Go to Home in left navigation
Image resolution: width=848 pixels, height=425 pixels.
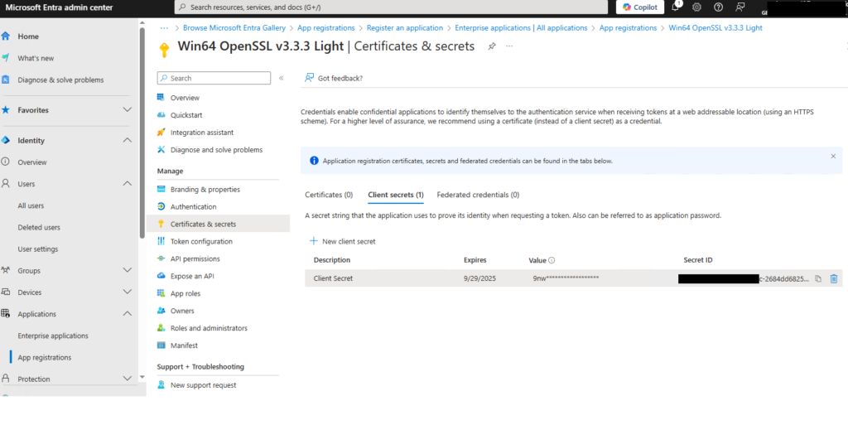click(x=28, y=36)
